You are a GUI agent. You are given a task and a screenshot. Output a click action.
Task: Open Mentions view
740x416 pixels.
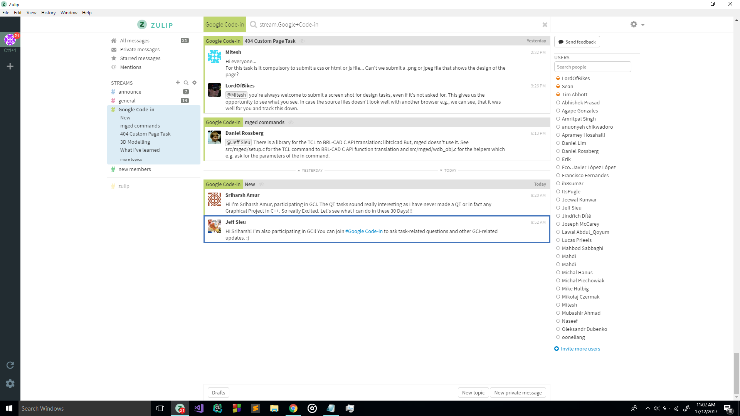coord(131,67)
